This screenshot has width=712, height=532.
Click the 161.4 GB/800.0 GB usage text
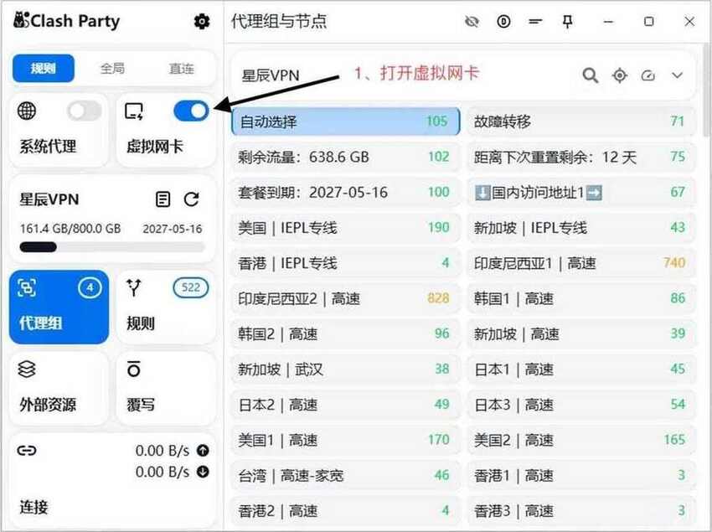[70, 229]
